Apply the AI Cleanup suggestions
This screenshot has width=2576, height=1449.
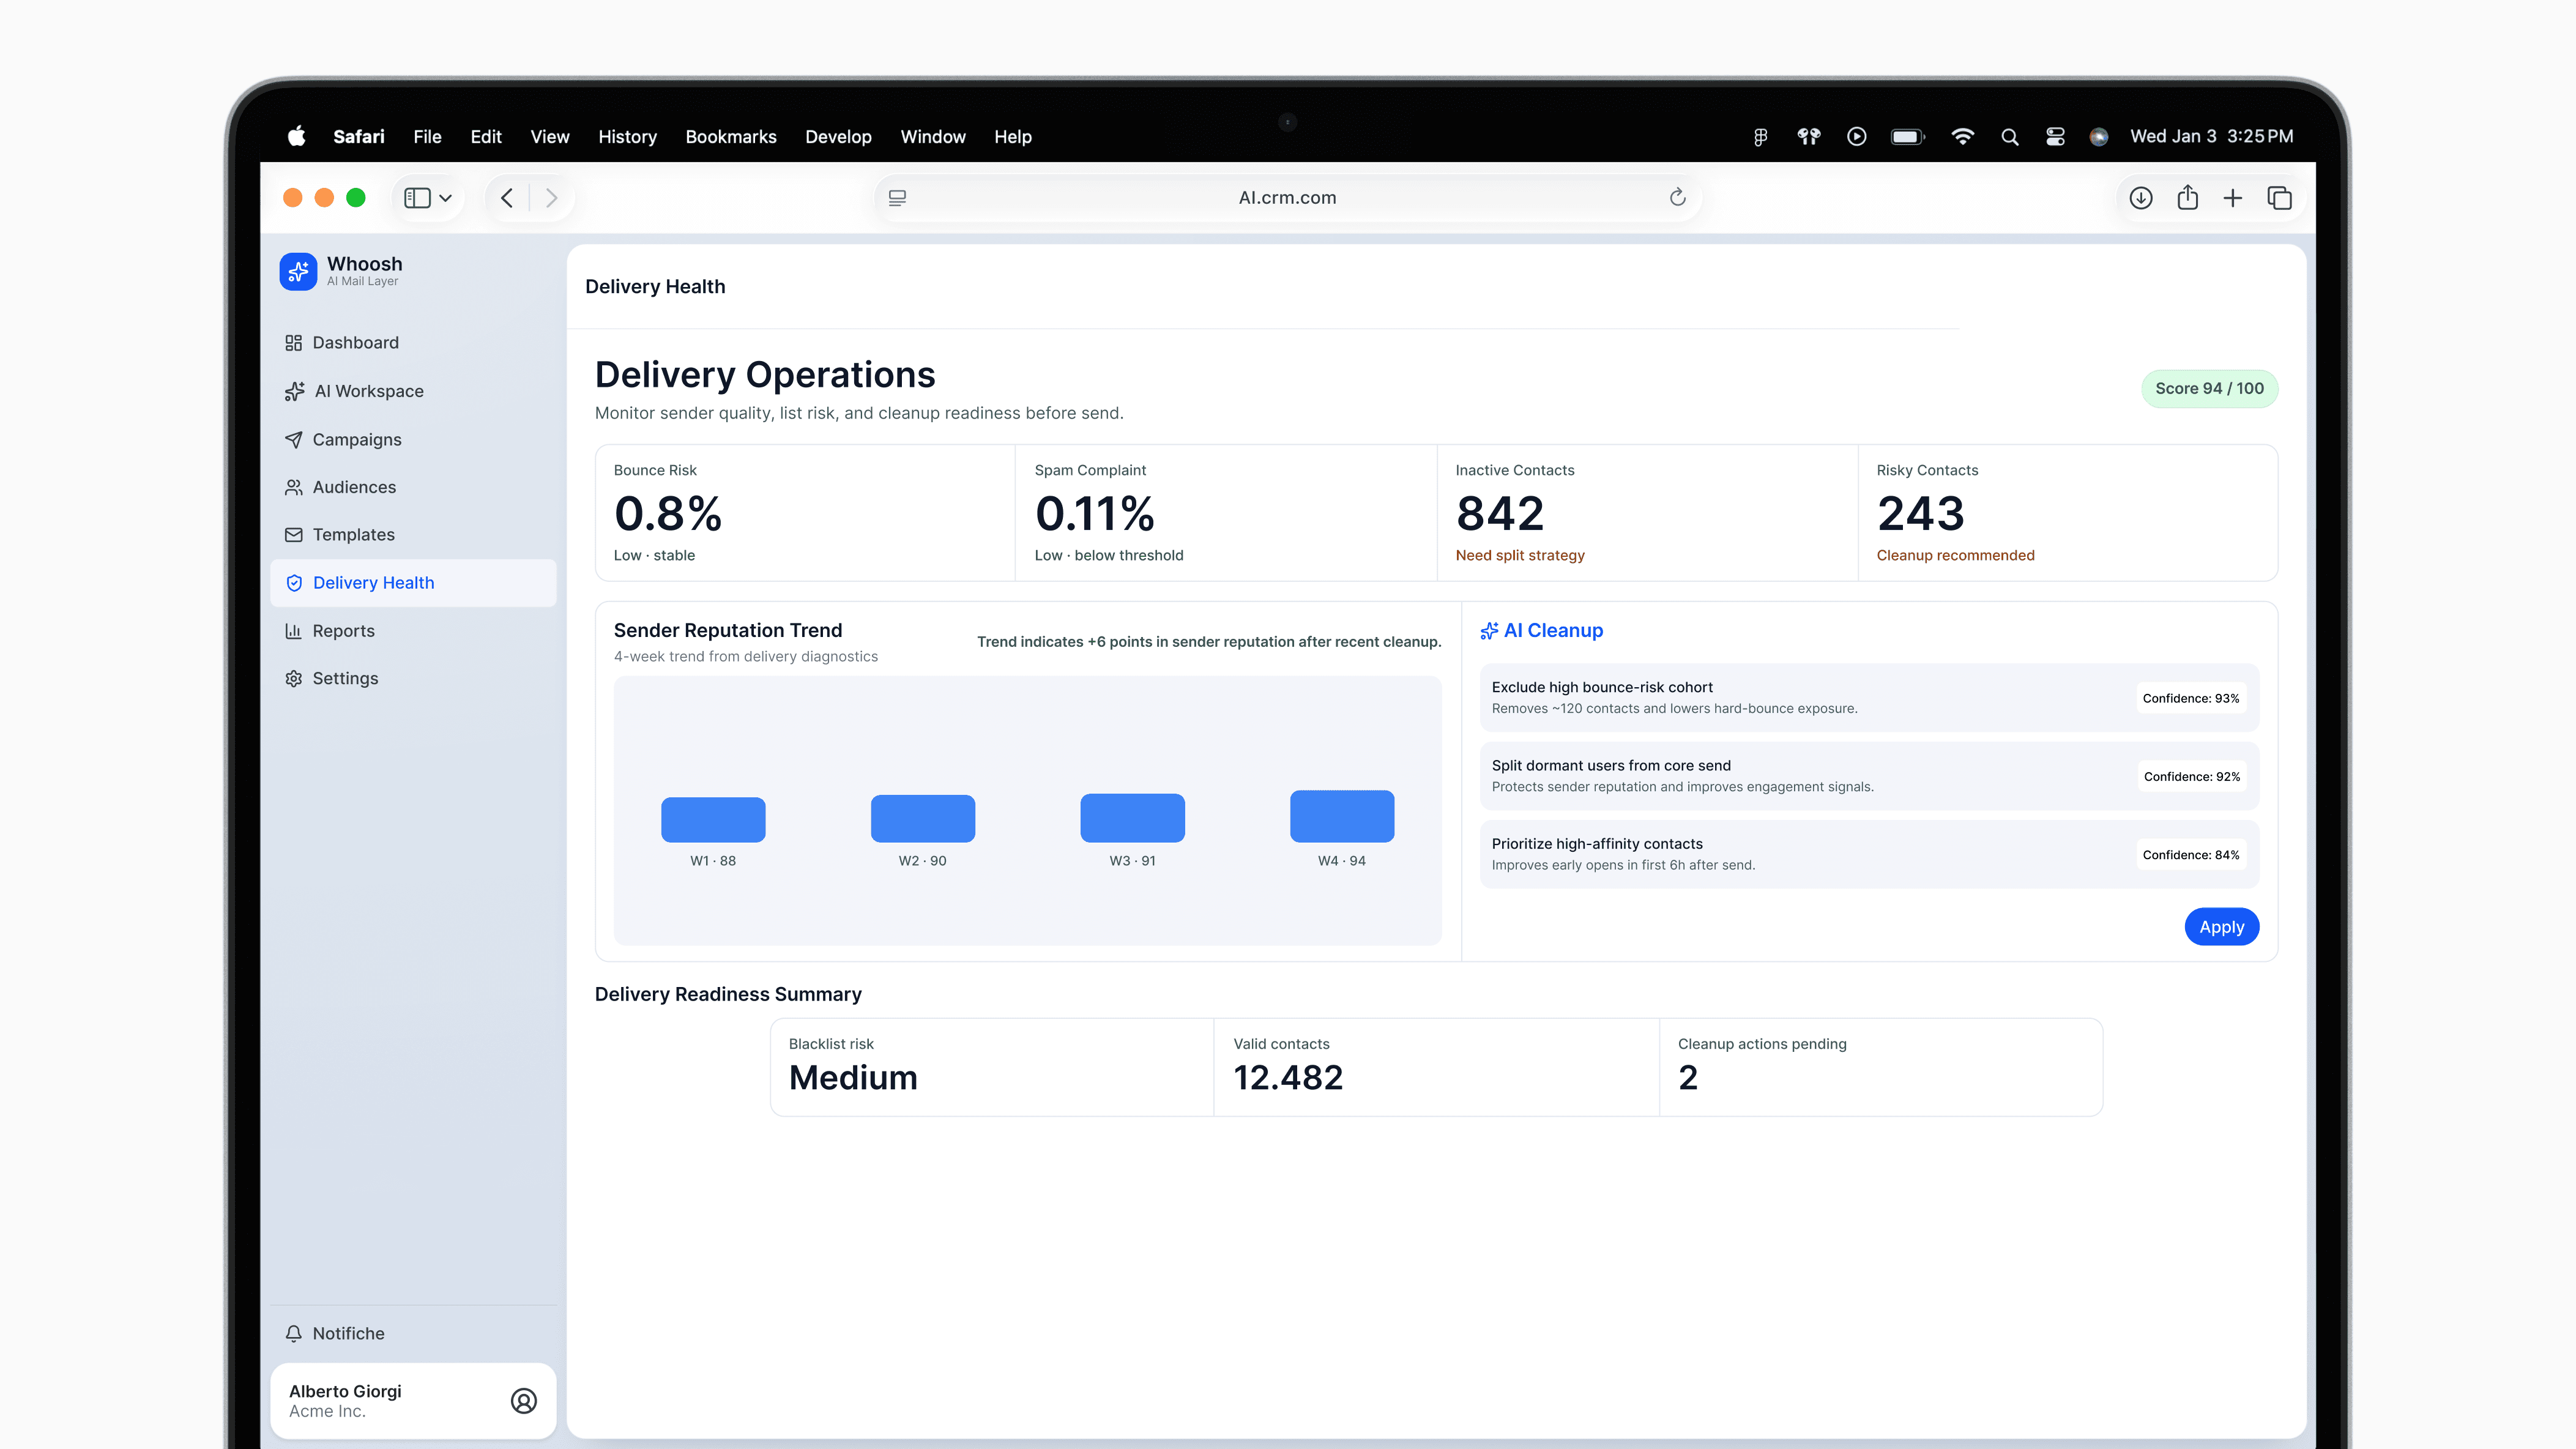coord(2222,927)
